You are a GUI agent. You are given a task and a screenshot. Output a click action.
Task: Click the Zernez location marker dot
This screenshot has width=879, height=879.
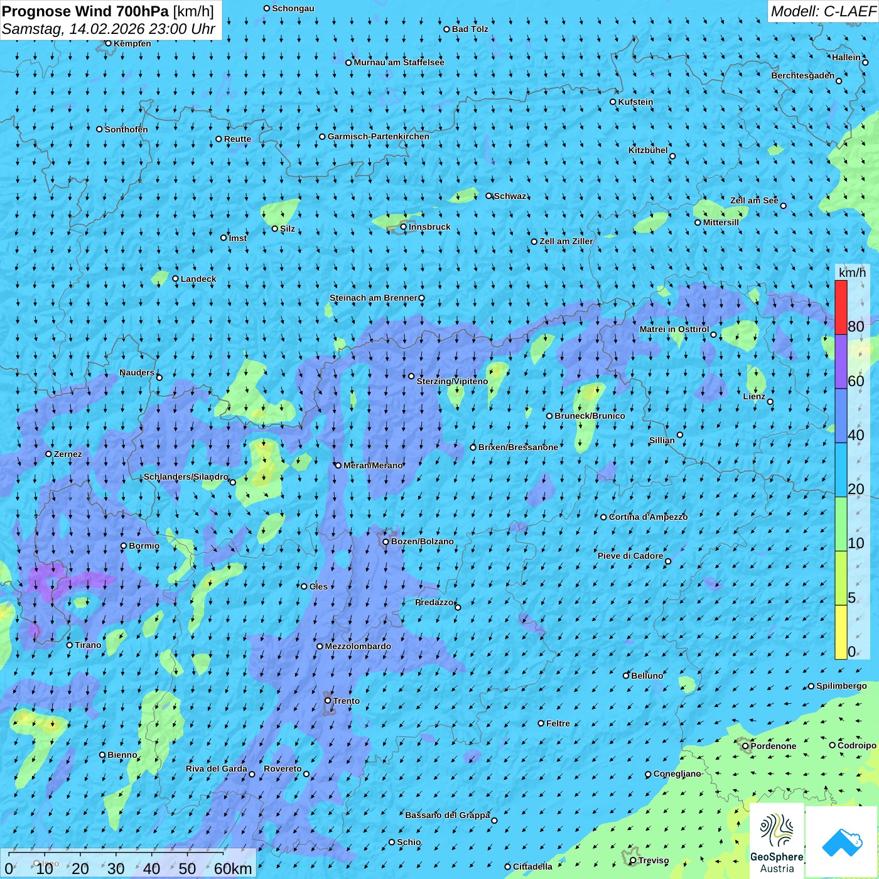[x=48, y=454]
